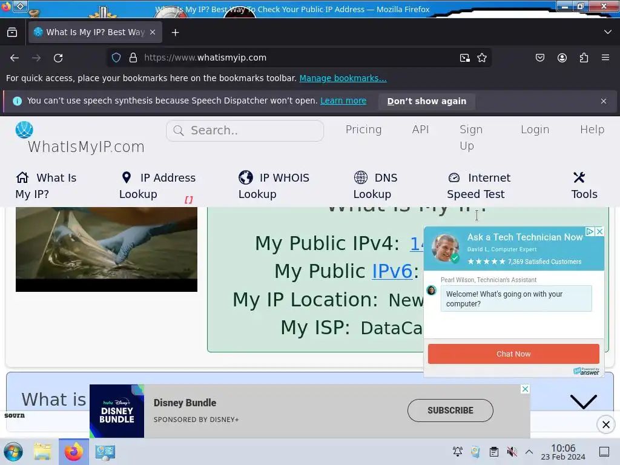Open the Firefox account icon
Screen dimensions: 620x465
[x=562, y=58]
